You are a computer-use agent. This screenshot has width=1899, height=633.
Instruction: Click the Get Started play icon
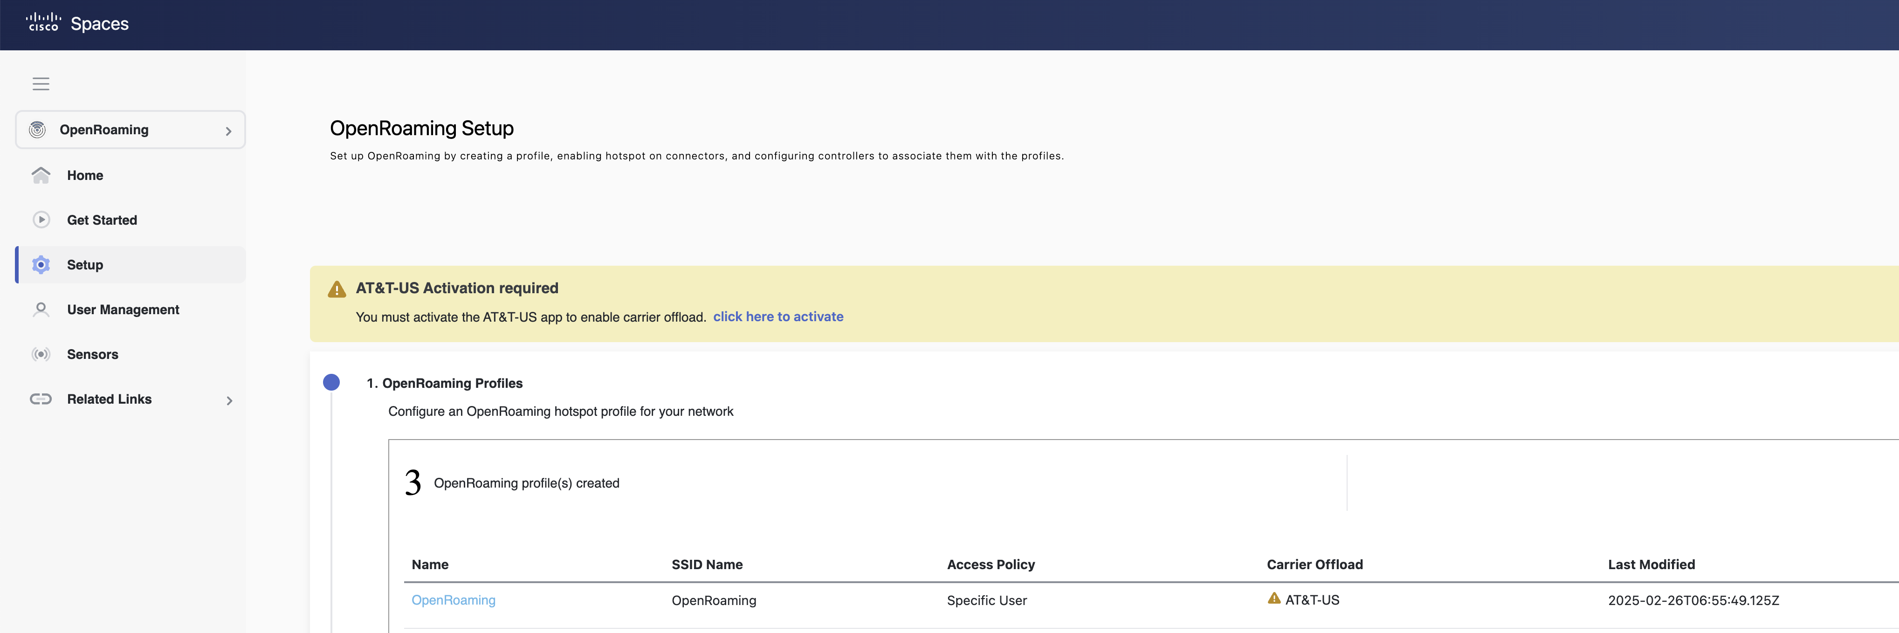[41, 220]
